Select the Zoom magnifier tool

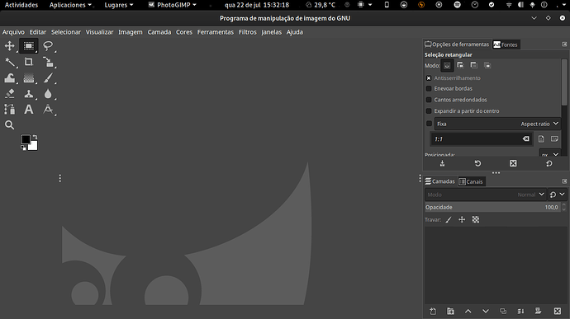9,124
